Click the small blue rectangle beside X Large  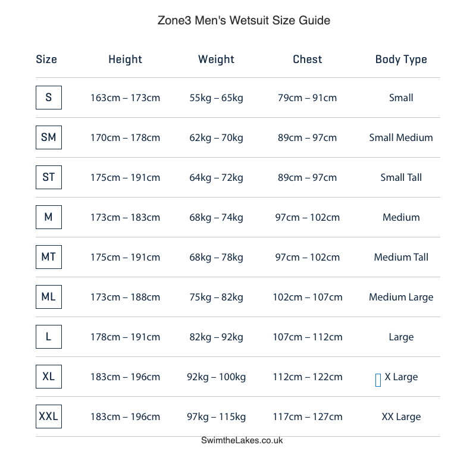(378, 380)
